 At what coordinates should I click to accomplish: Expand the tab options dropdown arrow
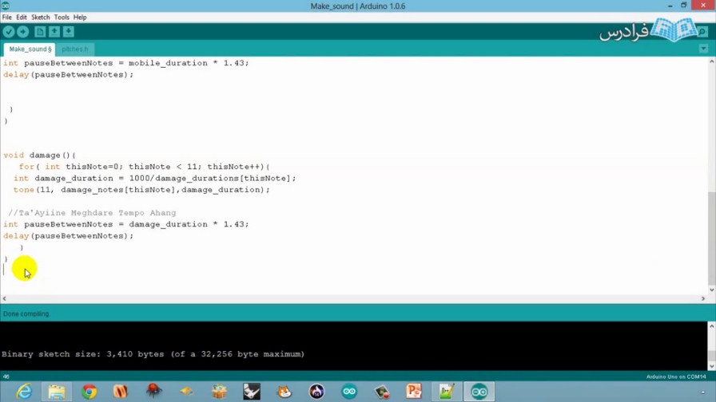click(703, 49)
